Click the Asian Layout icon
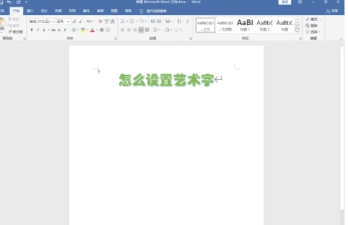Screen dimensions: 348x225 tap(168, 21)
